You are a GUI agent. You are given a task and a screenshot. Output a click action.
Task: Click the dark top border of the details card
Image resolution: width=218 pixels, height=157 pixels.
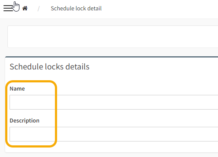click(112, 57)
